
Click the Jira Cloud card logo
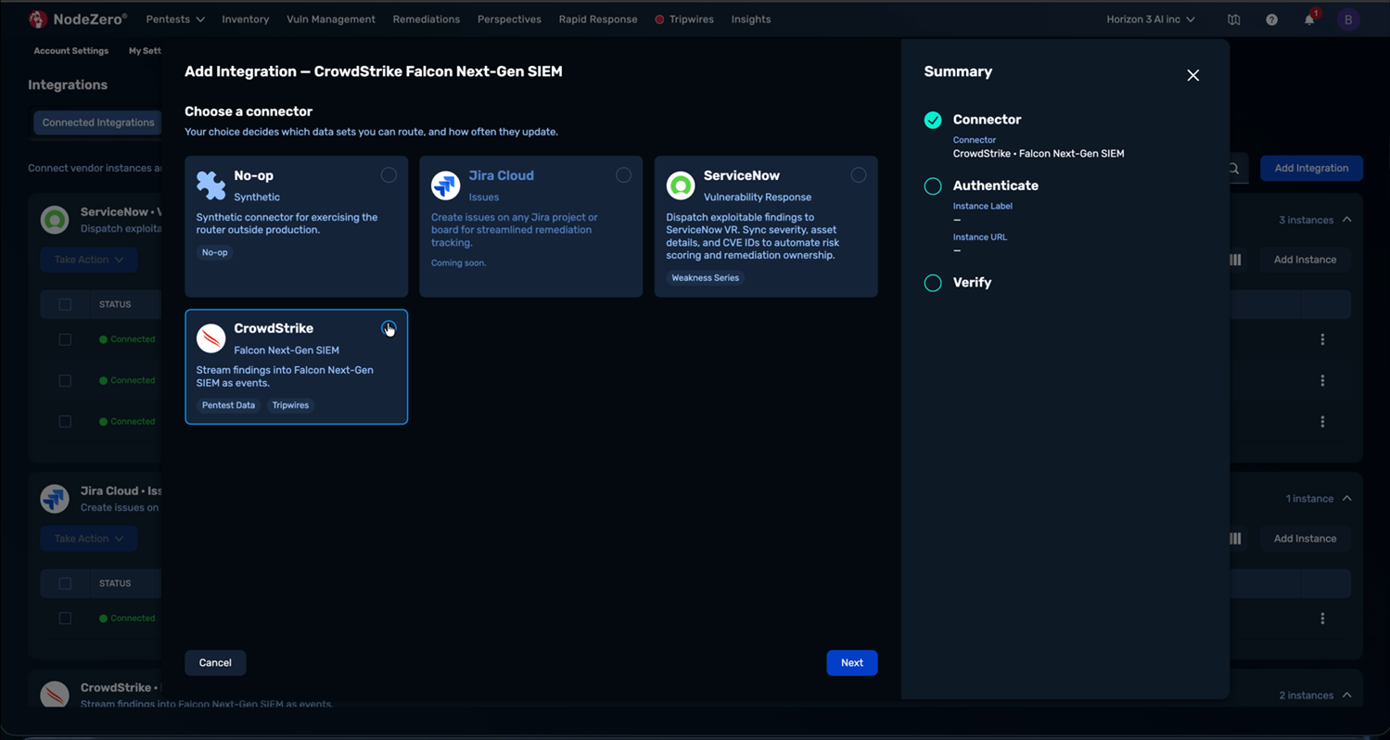click(x=446, y=185)
